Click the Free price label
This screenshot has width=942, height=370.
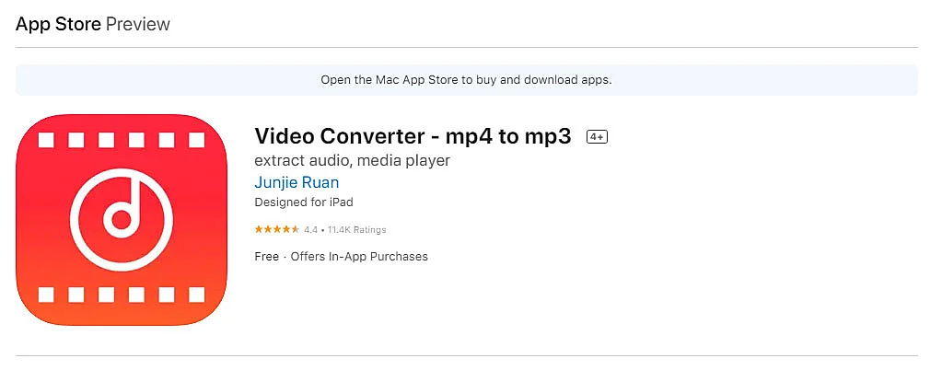(266, 256)
